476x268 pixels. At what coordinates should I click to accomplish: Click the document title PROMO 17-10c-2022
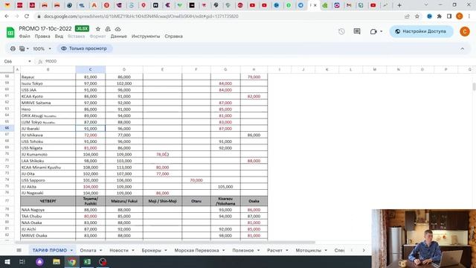(45, 28)
